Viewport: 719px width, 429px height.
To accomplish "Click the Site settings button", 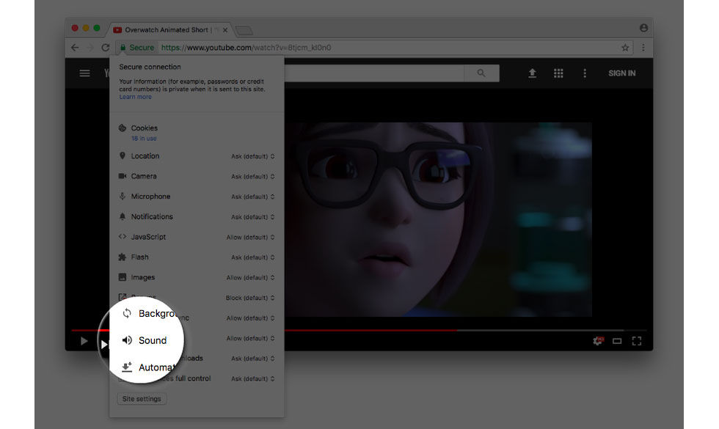I will [x=142, y=399].
